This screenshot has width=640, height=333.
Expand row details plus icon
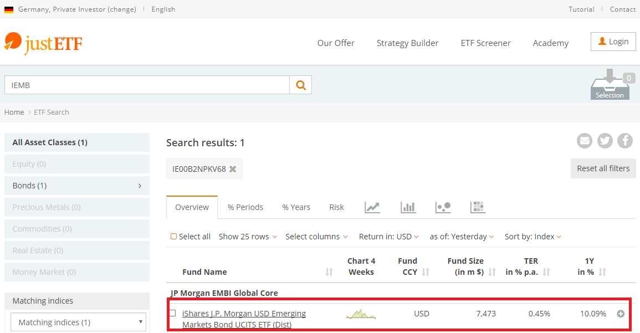[621, 314]
